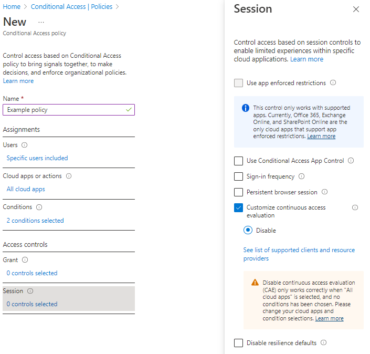370x354 pixels.
Task: Click the Conditions info icon
Action: click(x=39, y=207)
